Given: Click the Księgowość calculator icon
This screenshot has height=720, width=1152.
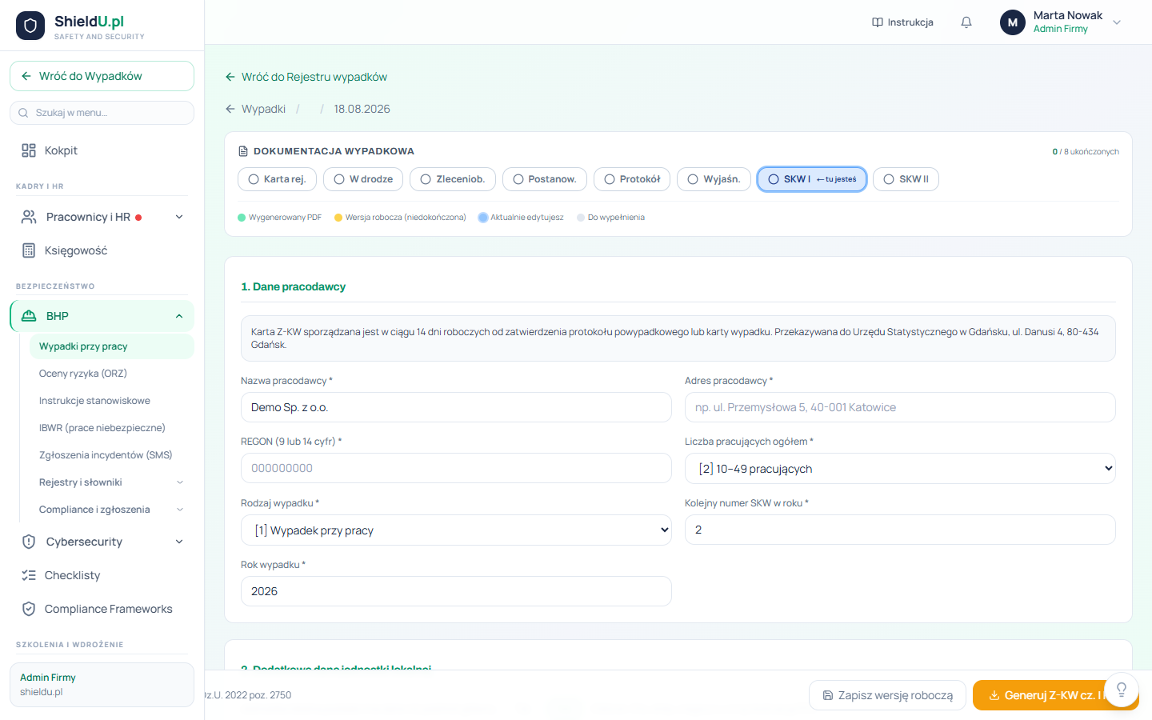Looking at the screenshot, I should (29, 250).
